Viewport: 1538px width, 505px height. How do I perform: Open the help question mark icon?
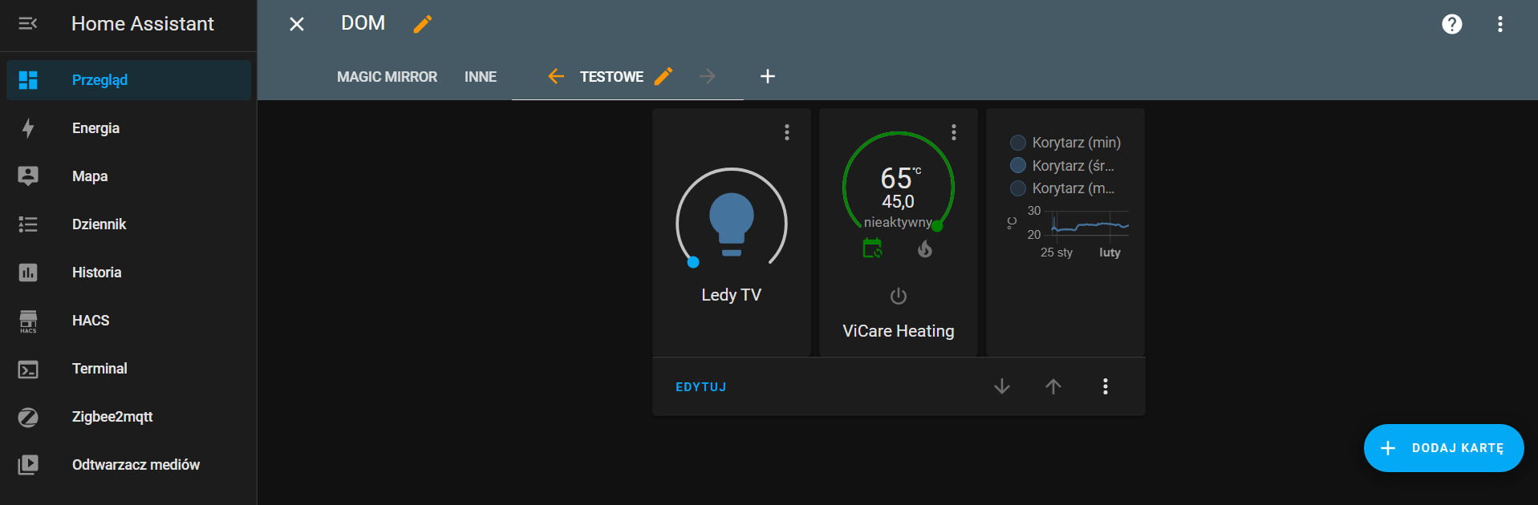1451,24
